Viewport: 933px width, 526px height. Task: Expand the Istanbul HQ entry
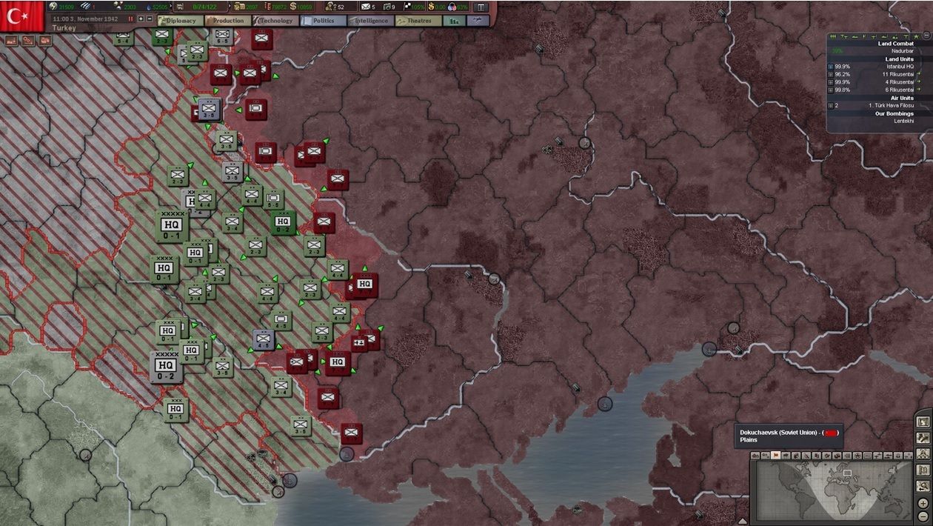point(831,67)
